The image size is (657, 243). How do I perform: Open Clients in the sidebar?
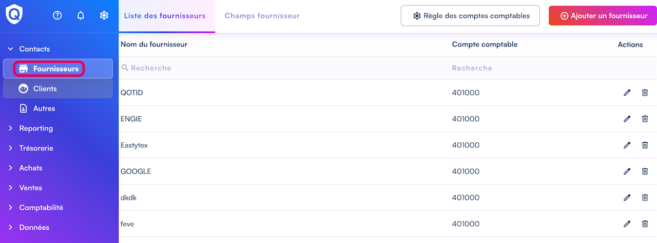[45, 89]
